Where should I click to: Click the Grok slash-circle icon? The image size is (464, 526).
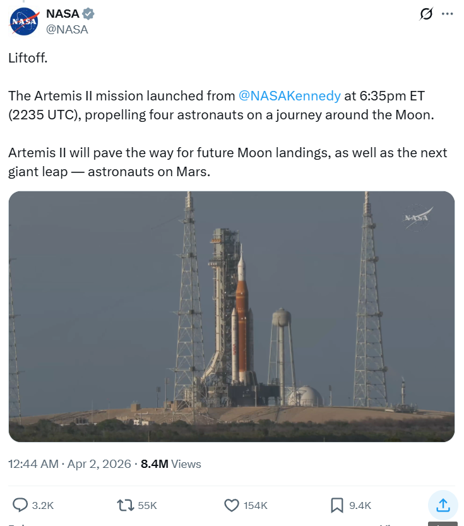coord(426,14)
